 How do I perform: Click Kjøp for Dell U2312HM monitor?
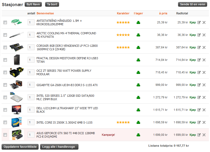(193, 110)
